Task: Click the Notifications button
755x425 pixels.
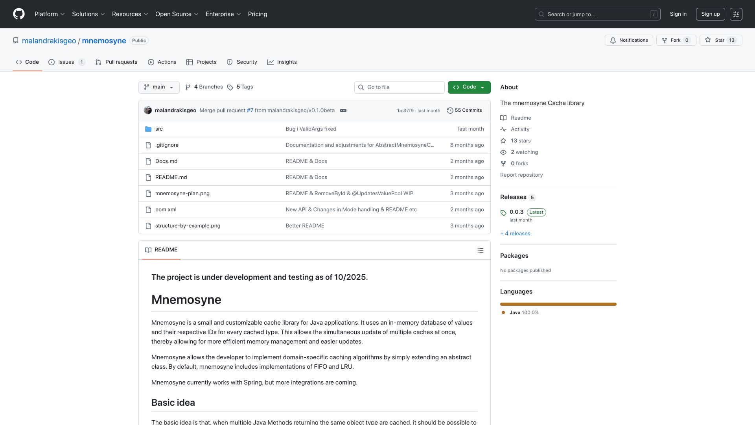Action: [x=629, y=40]
